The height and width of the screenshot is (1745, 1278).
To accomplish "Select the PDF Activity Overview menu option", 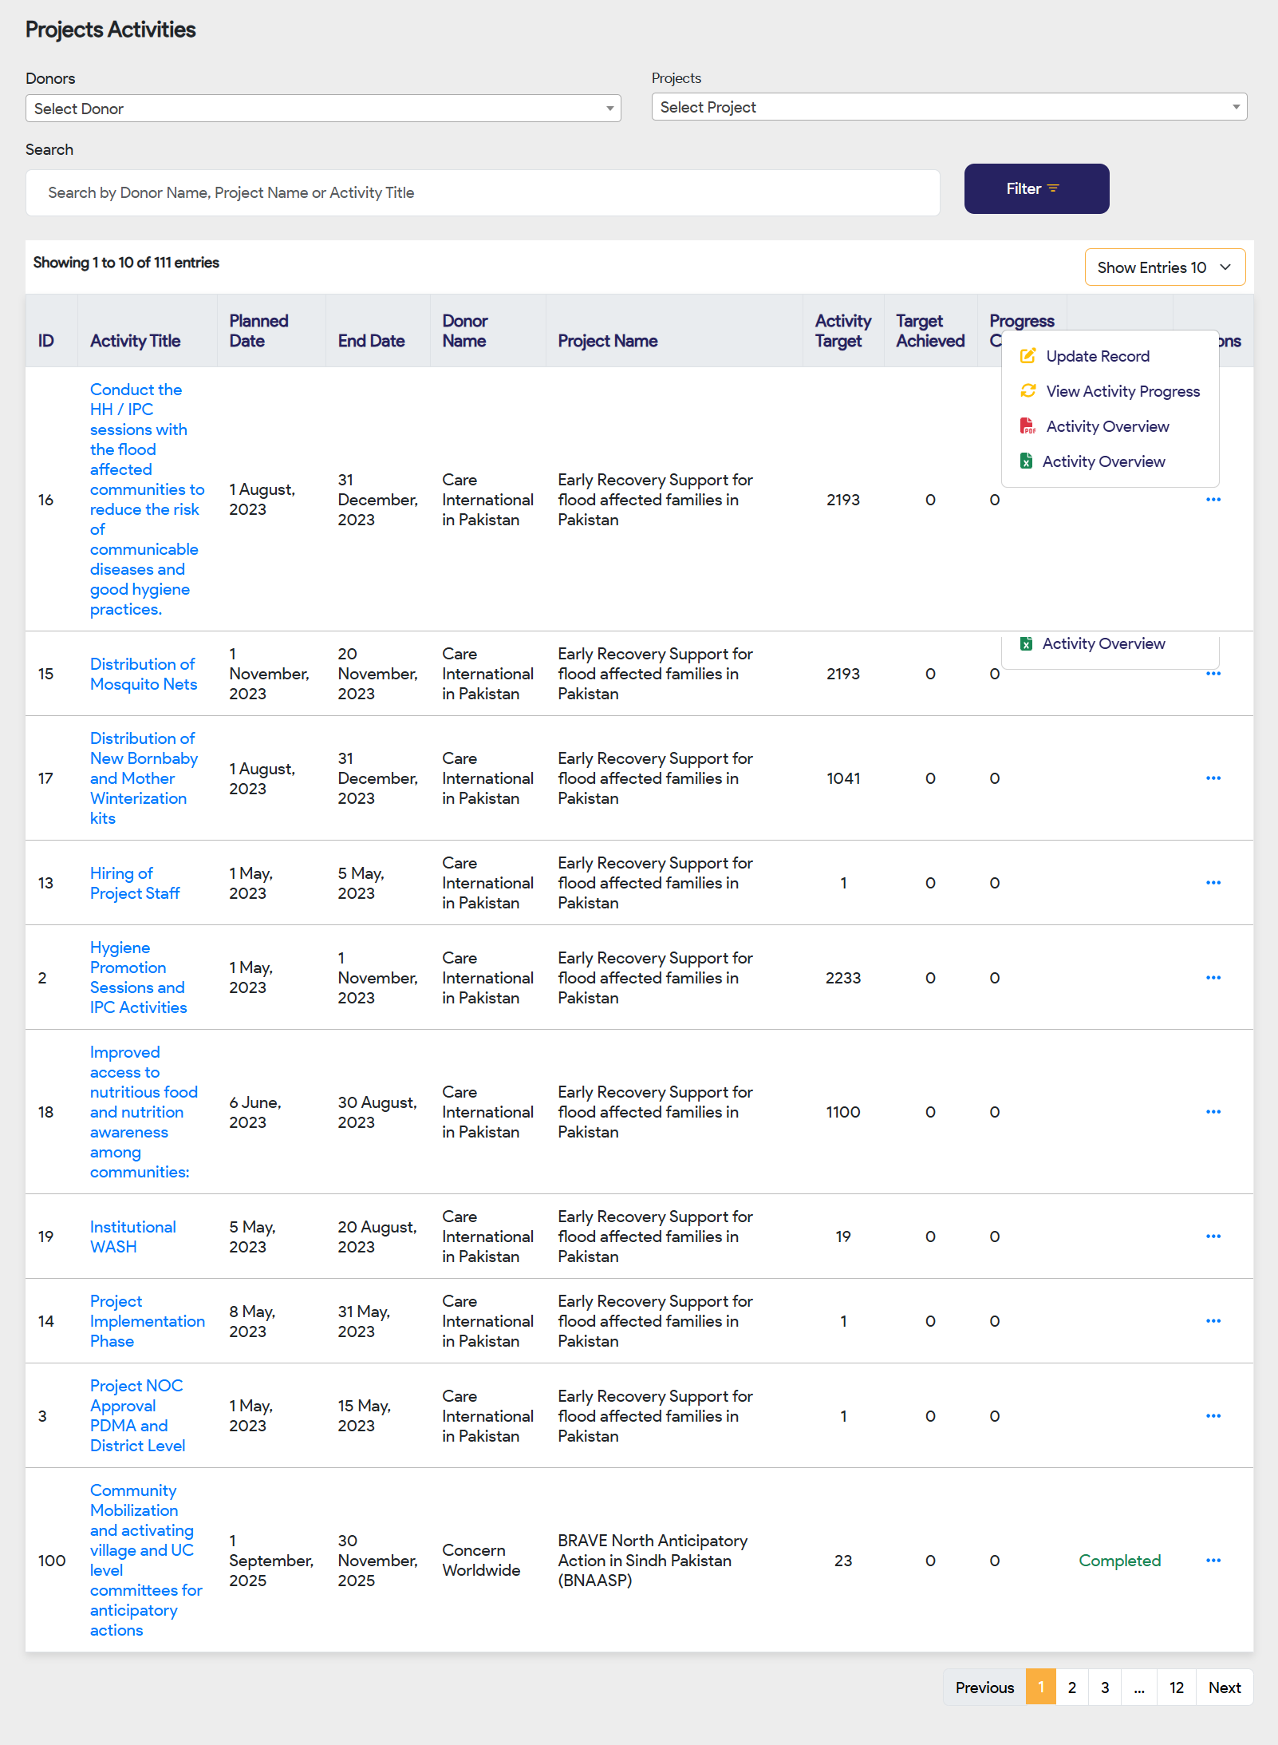I will [x=1106, y=426].
